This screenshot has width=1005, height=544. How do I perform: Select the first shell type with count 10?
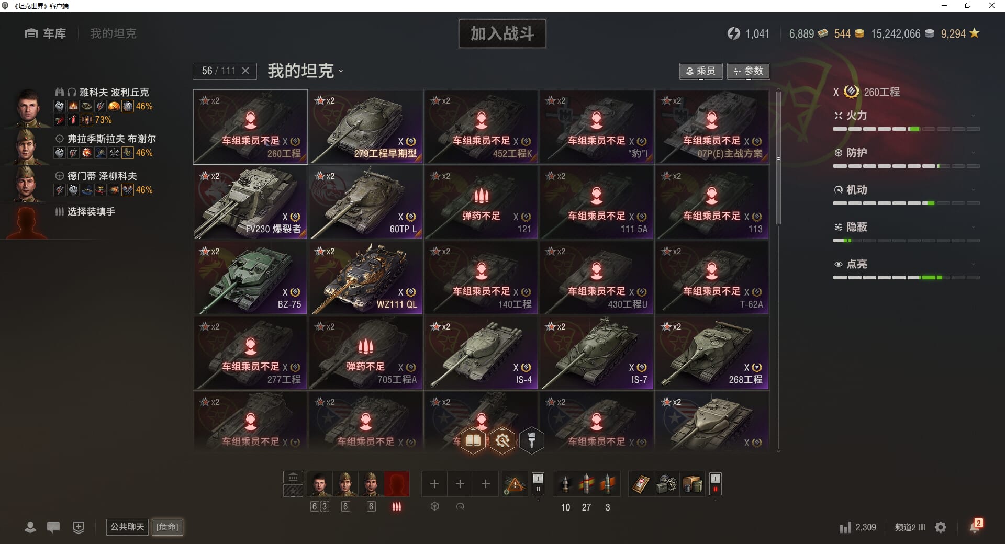(x=565, y=484)
